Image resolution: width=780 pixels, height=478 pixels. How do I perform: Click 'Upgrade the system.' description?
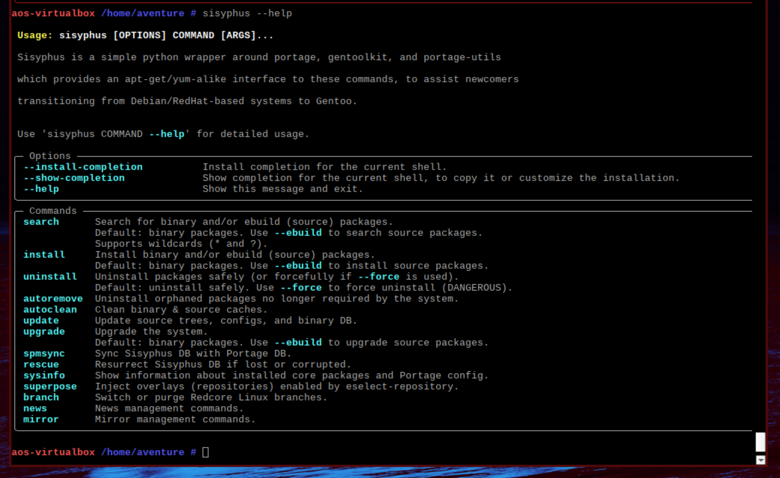pyautogui.click(x=151, y=332)
